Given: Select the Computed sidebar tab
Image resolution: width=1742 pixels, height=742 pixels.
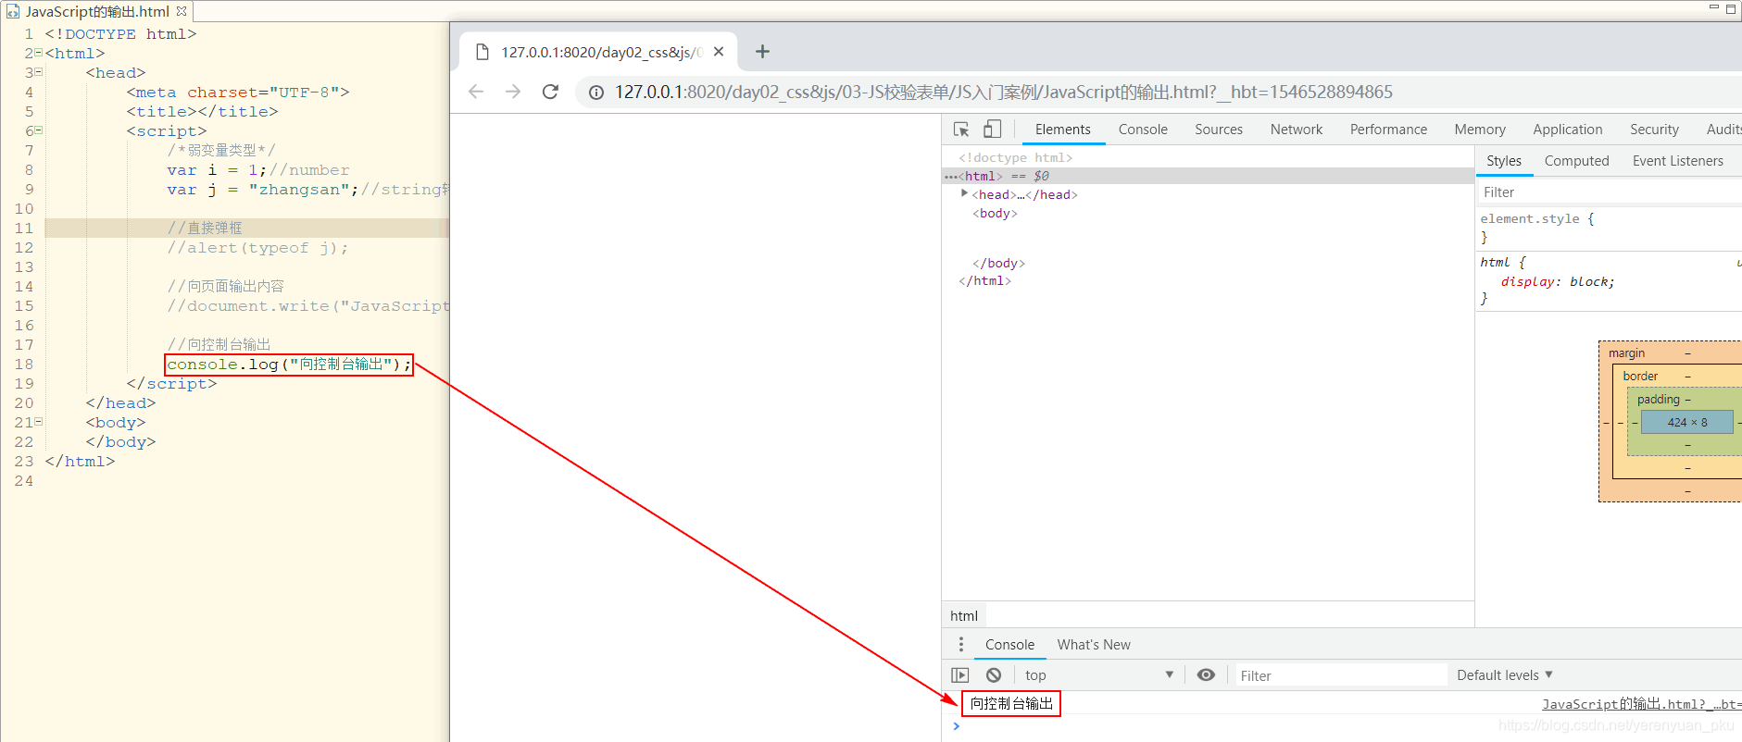Looking at the screenshot, I should (1576, 161).
